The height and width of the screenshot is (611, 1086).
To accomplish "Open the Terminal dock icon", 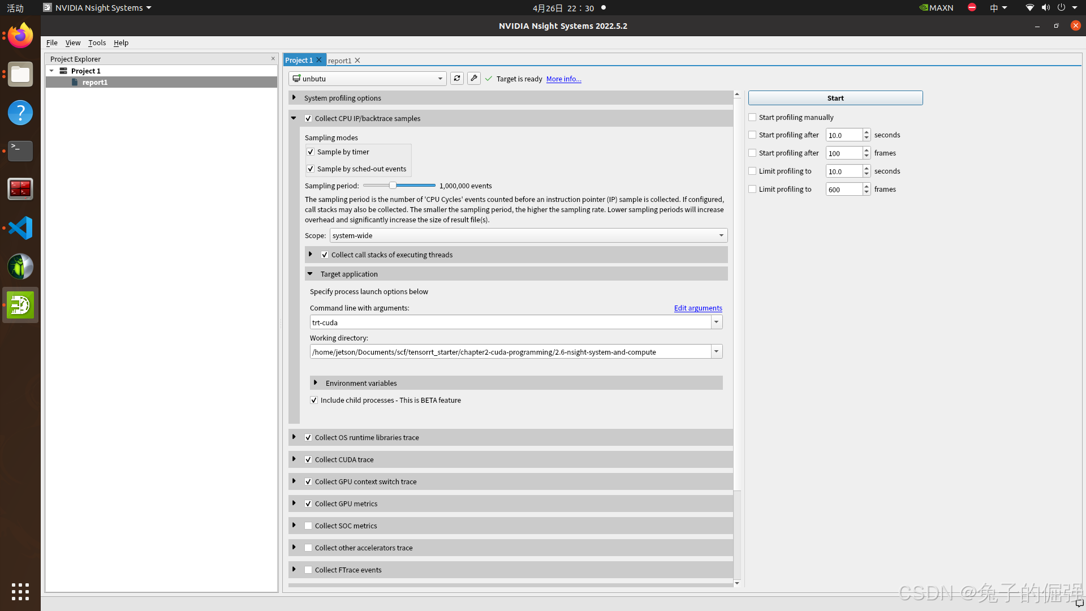I will click(x=20, y=151).
